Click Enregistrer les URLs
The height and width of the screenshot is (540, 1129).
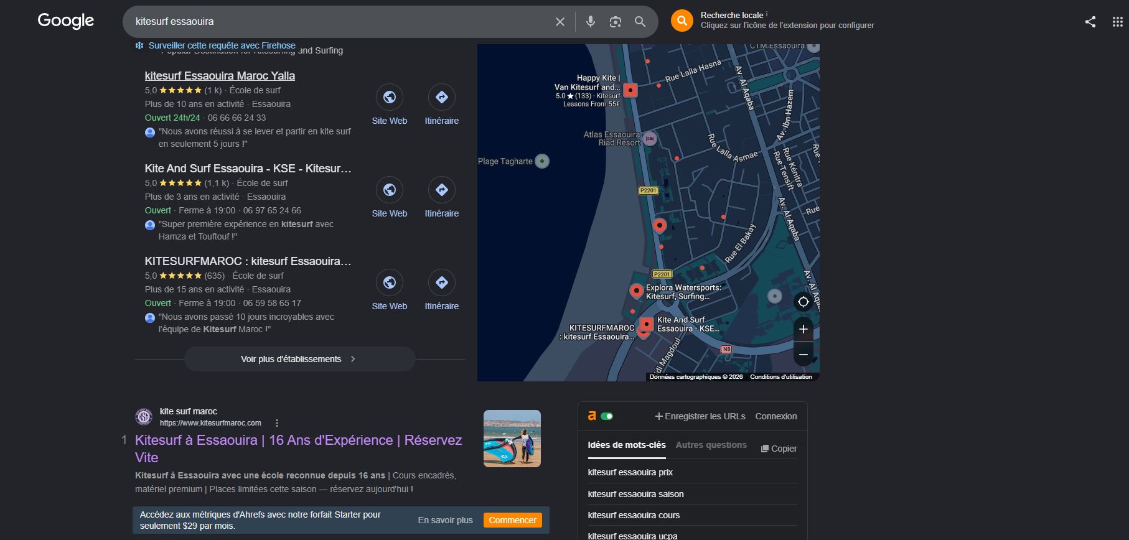pyautogui.click(x=700, y=416)
